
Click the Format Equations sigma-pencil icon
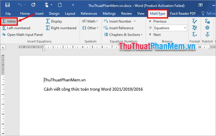coord(194,21)
